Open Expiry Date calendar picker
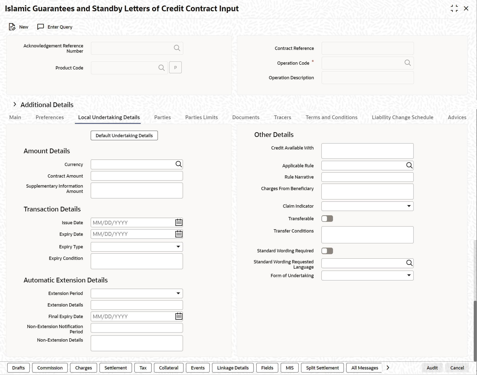This screenshot has width=477, height=375. pyautogui.click(x=179, y=234)
